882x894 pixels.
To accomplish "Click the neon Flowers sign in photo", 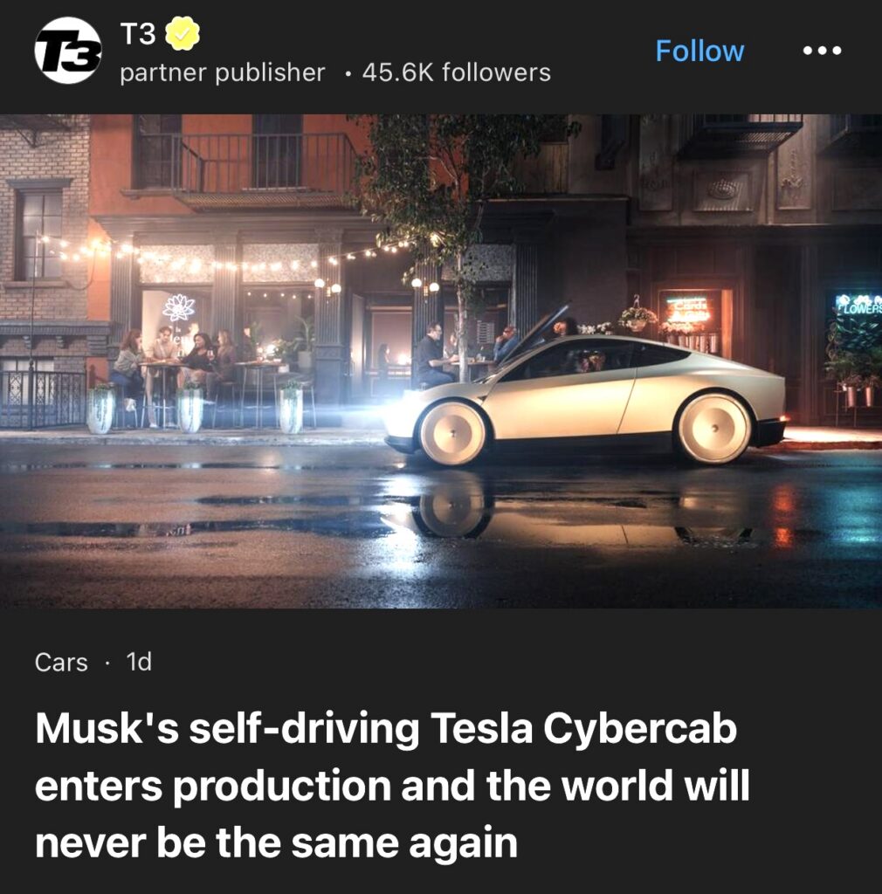I will click(x=858, y=305).
